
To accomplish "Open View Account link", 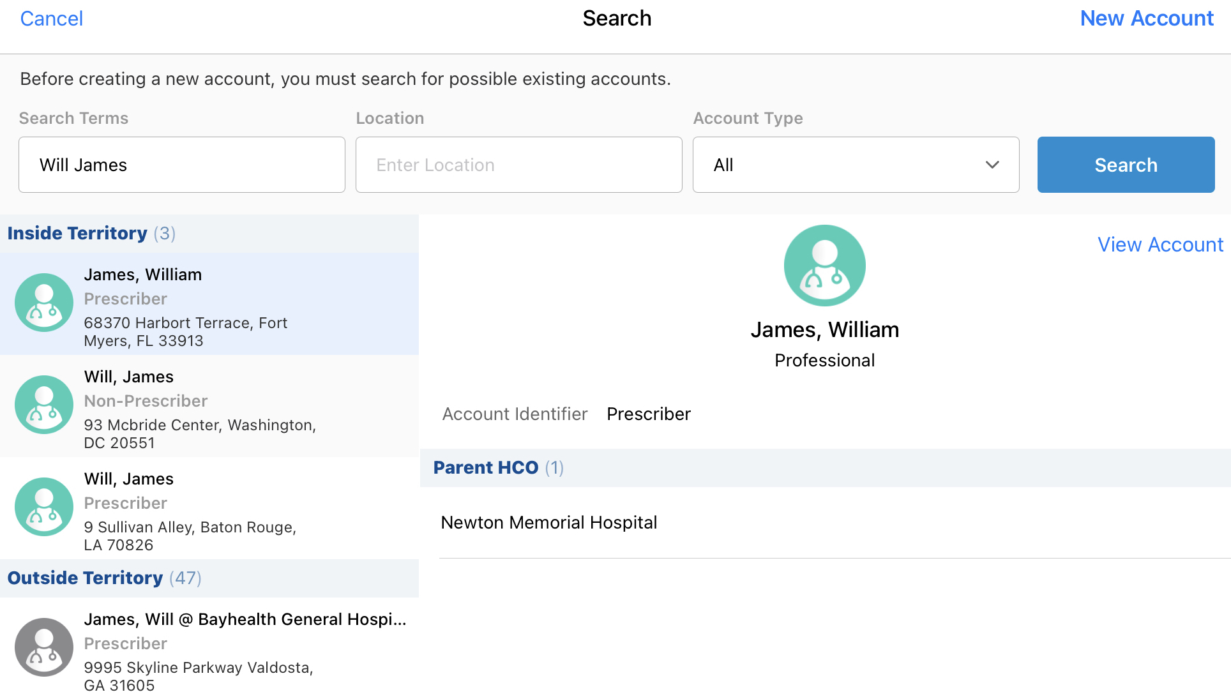I will (x=1160, y=244).
